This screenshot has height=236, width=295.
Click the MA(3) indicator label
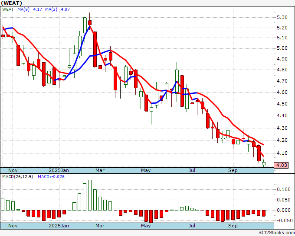click(51, 10)
